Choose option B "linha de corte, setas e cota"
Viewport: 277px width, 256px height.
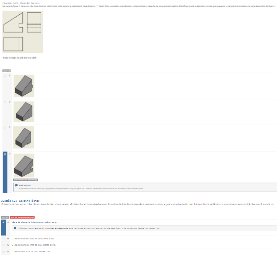pos(4,238)
